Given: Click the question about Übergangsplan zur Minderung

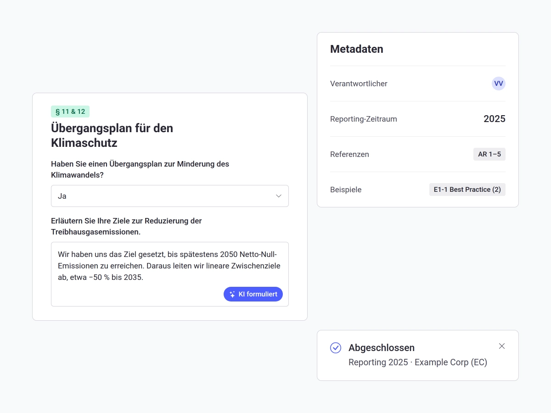Looking at the screenshot, I should [140, 169].
